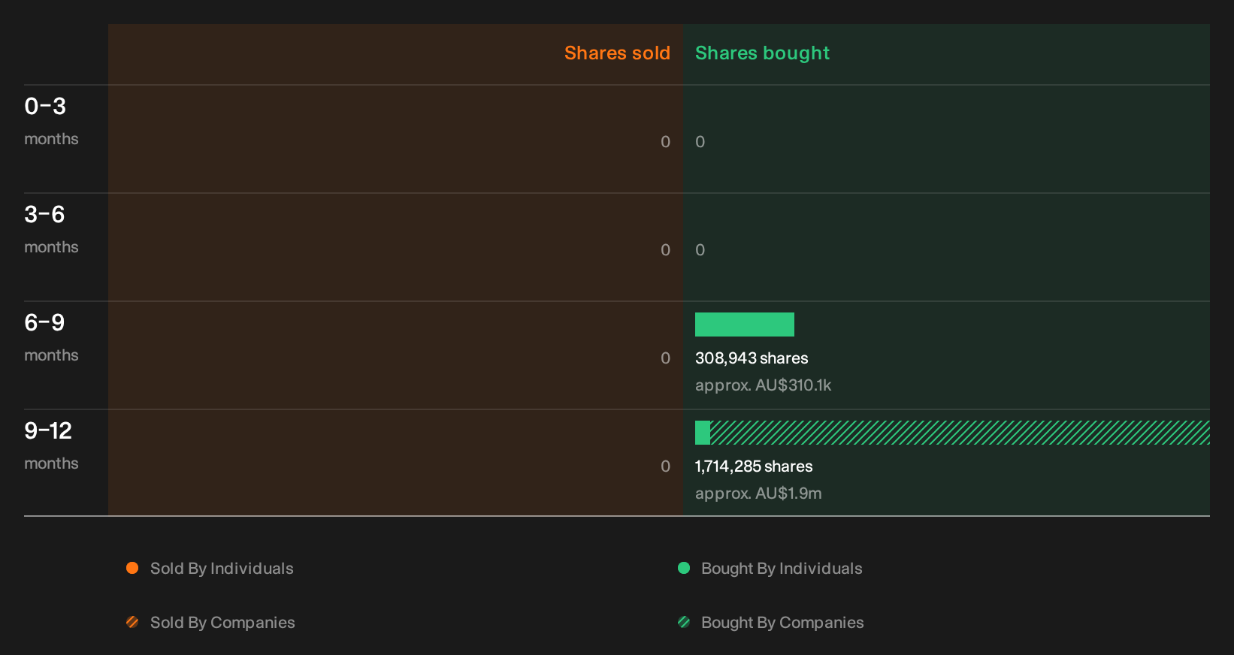The height and width of the screenshot is (655, 1234).
Task: Click the 3-6 months row label
Action: pos(51,229)
